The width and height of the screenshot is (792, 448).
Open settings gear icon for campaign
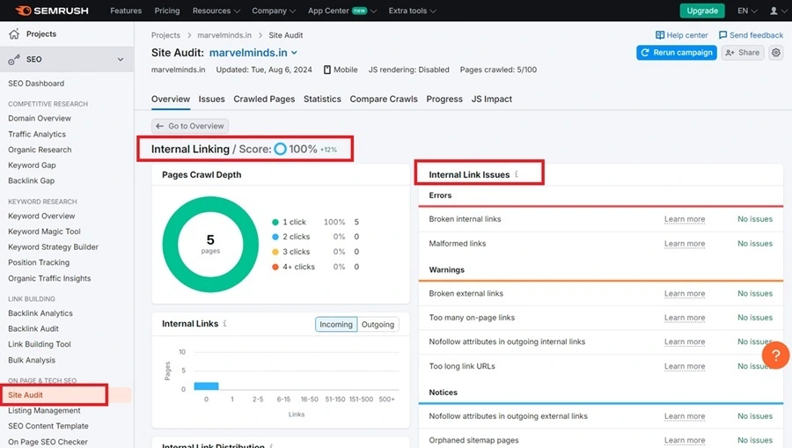coord(776,53)
